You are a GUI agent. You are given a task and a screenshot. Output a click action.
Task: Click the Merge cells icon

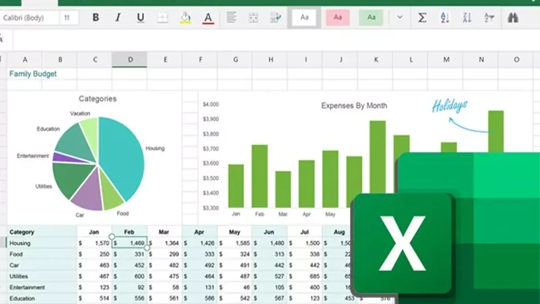click(253, 18)
